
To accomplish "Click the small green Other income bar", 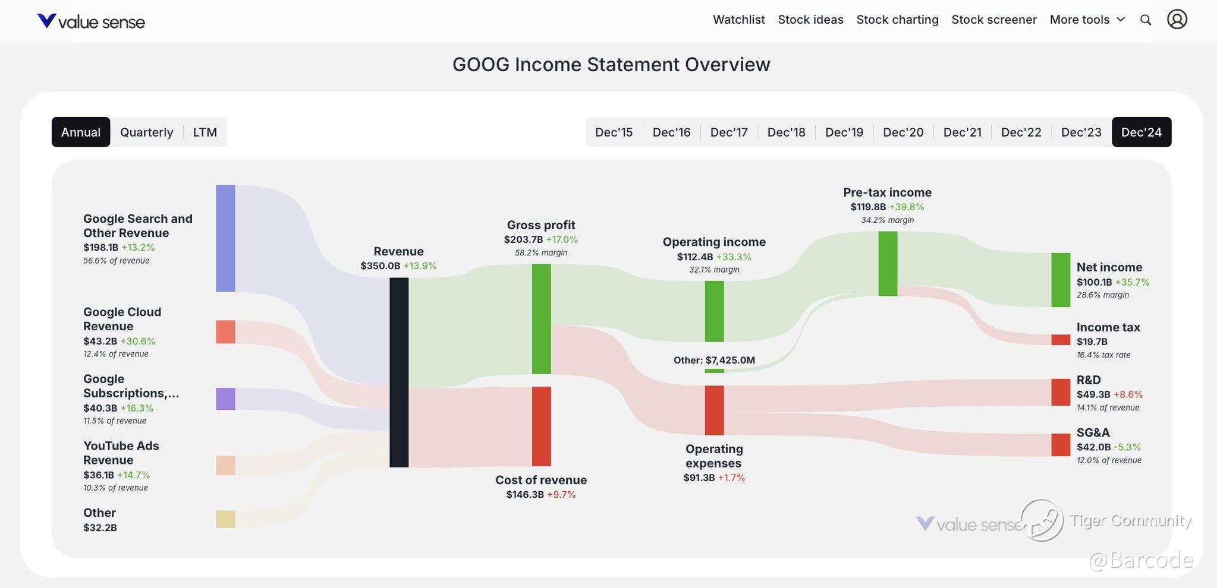I will [x=714, y=371].
